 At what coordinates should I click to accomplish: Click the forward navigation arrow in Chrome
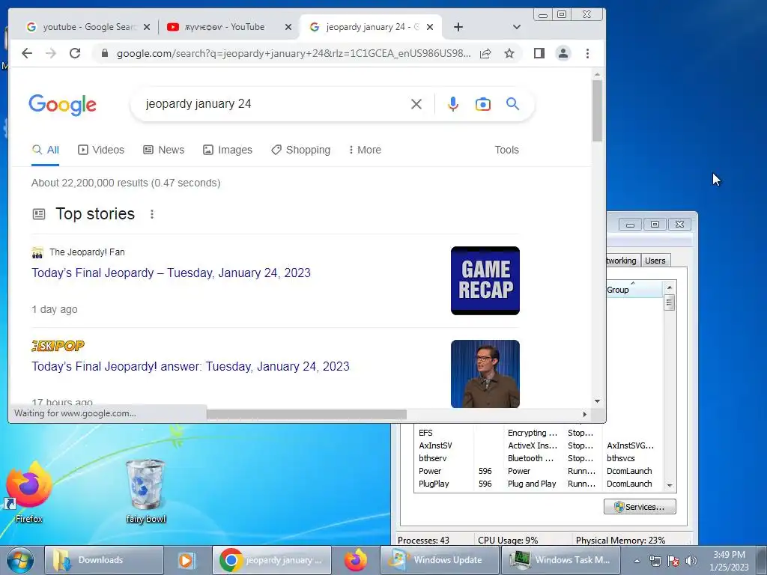click(51, 53)
